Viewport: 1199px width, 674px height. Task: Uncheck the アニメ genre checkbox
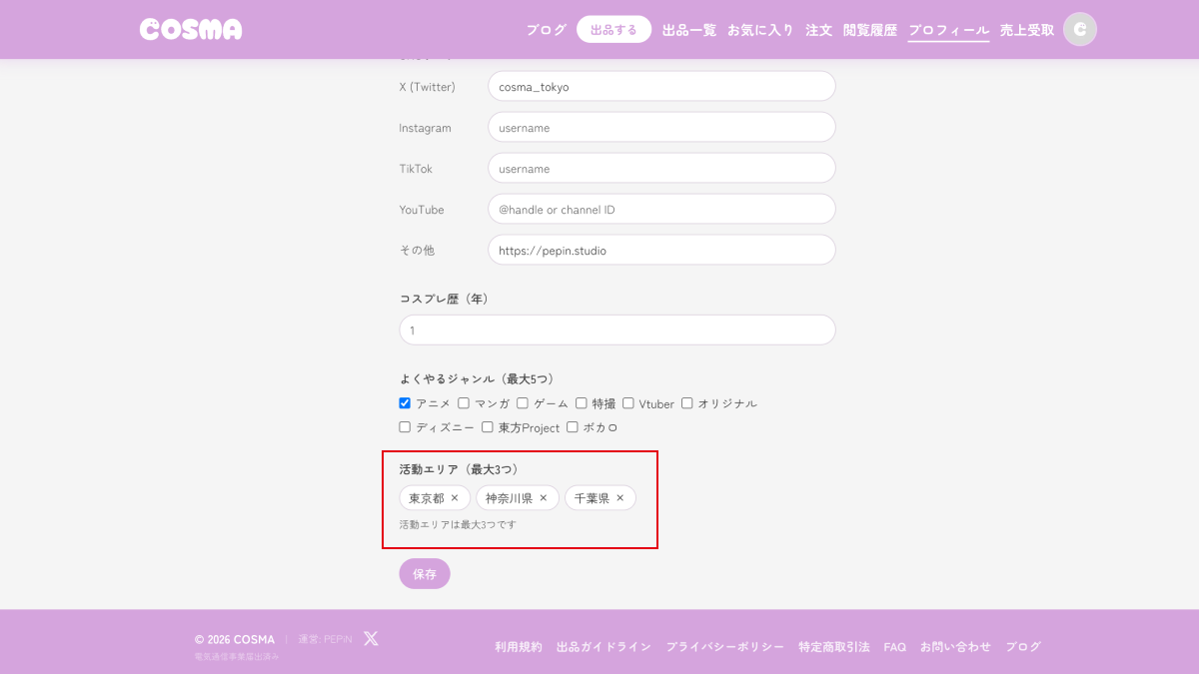[x=404, y=403]
